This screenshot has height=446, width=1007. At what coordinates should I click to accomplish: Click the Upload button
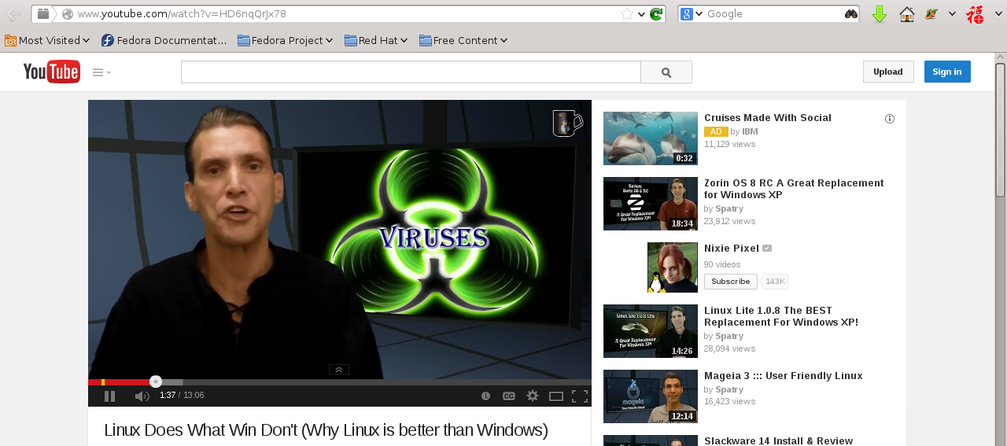pos(888,72)
